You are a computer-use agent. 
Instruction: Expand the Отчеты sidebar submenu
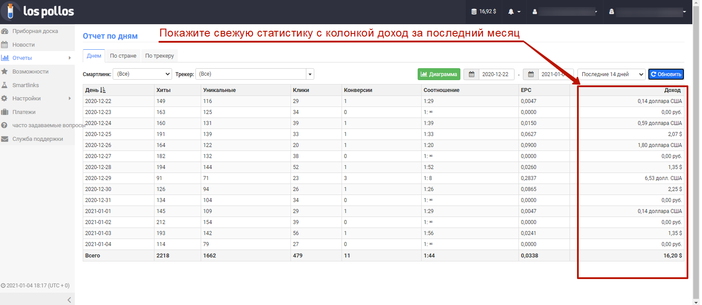coord(70,58)
